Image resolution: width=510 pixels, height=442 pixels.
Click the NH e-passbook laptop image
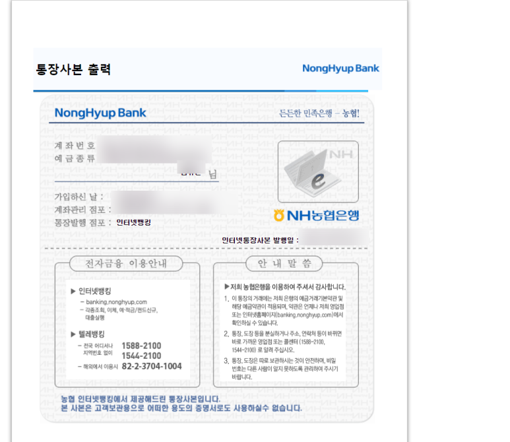[x=318, y=172]
